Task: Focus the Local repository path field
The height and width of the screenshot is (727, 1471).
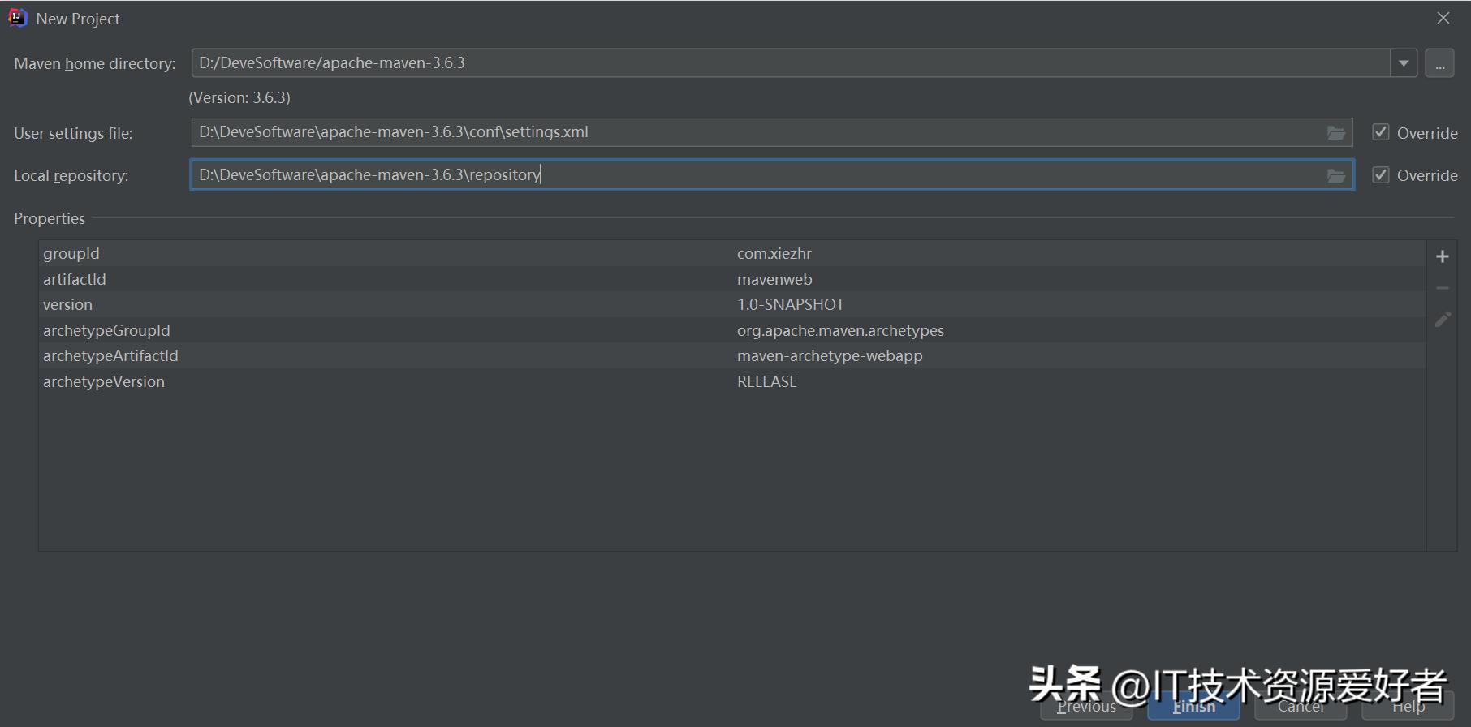Action: [772, 174]
